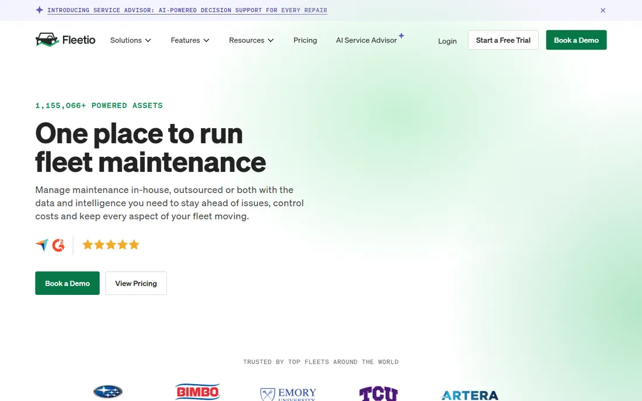
Task: Click the Capterra arrow icon
Action: [42, 245]
